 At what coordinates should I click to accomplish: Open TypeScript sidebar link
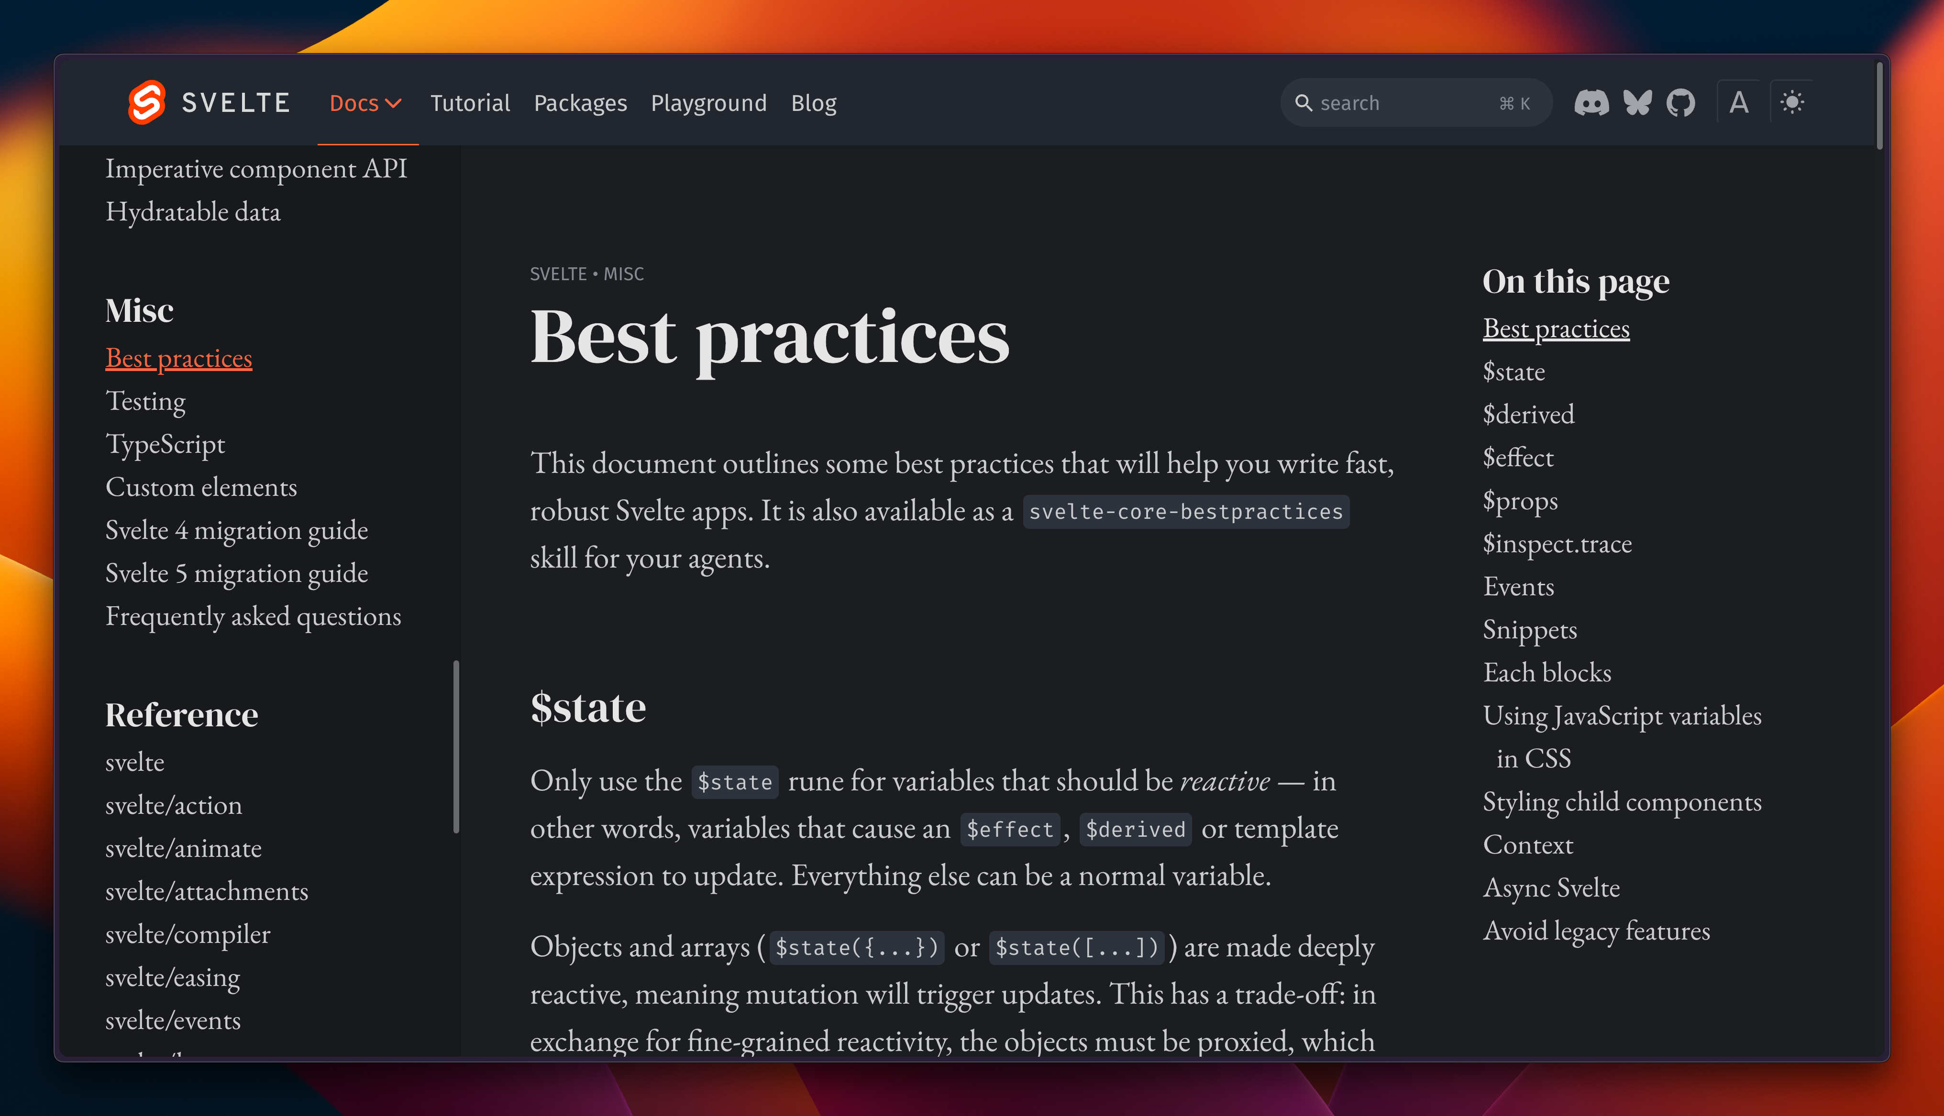(166, 445)
